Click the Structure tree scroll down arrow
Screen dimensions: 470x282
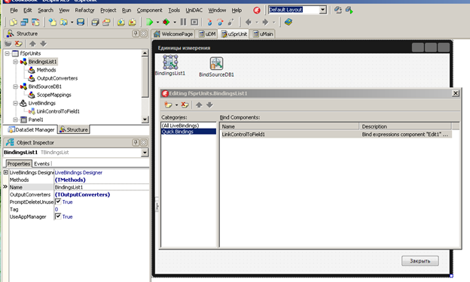145,120
